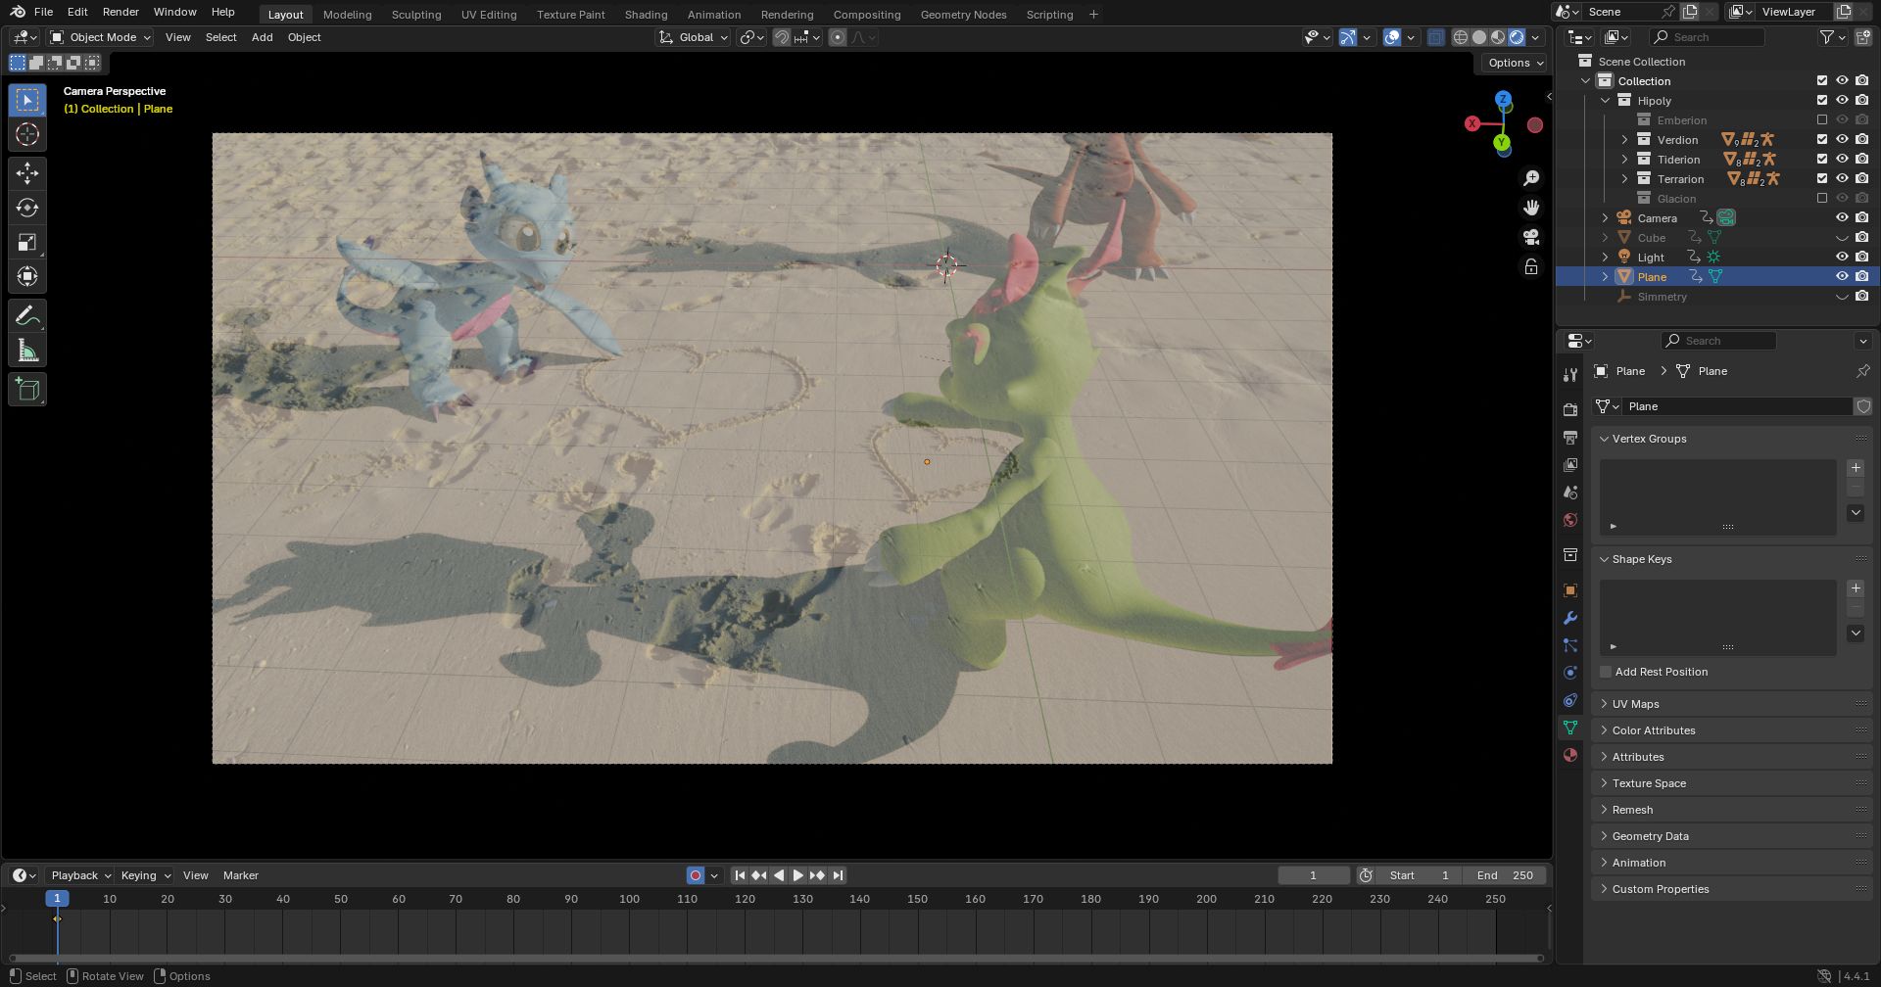Open the Modifiers properties tab
This screenshot has height=987, width=1881.
[x=1570, y=618]
